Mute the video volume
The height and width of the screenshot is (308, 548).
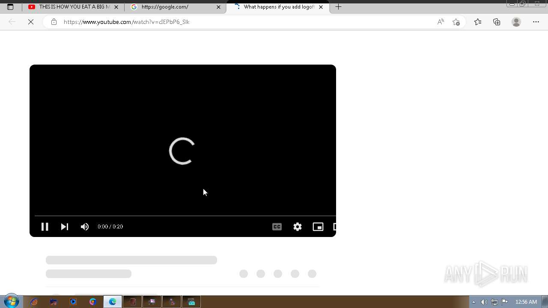click(85, 227)
